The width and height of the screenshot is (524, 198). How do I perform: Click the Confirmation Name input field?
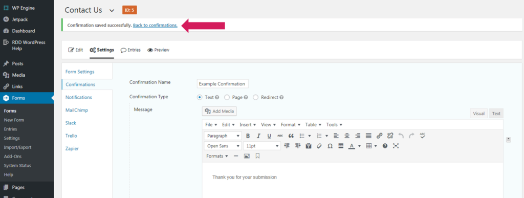[x=223, y=84]
